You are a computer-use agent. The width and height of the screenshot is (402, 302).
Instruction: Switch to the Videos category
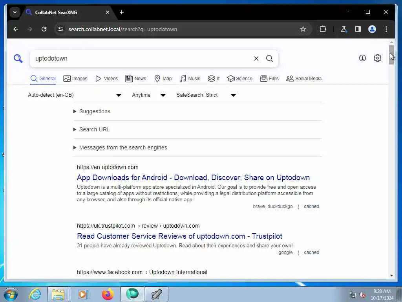point(106,79)
